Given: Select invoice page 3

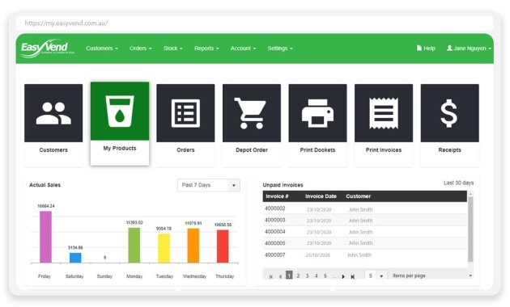Looking at the screenshot, I should pyautogui.click(x=307, y=275).
